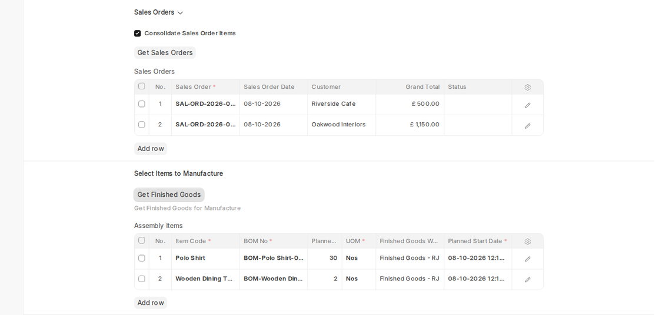Edit planned qty 2 for Wooden Dining Table
Image resolution: width=659 pixels, height=315 pixels.
pos(325,279)
